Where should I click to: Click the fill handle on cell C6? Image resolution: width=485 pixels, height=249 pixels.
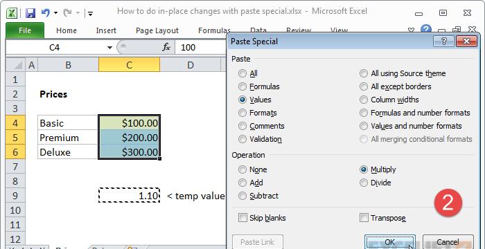tap(159, 159)
